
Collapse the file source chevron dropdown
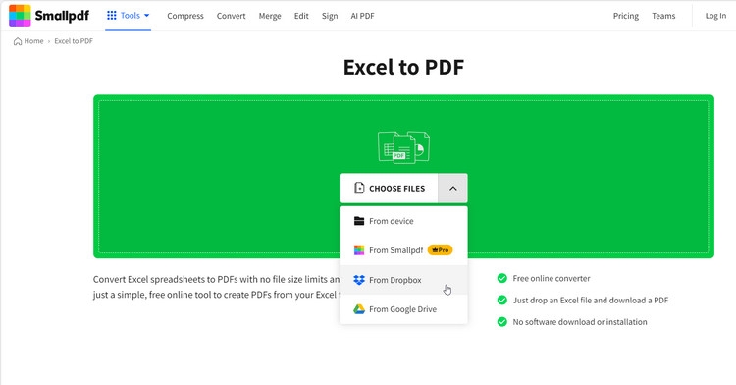(x=453, y=189)
